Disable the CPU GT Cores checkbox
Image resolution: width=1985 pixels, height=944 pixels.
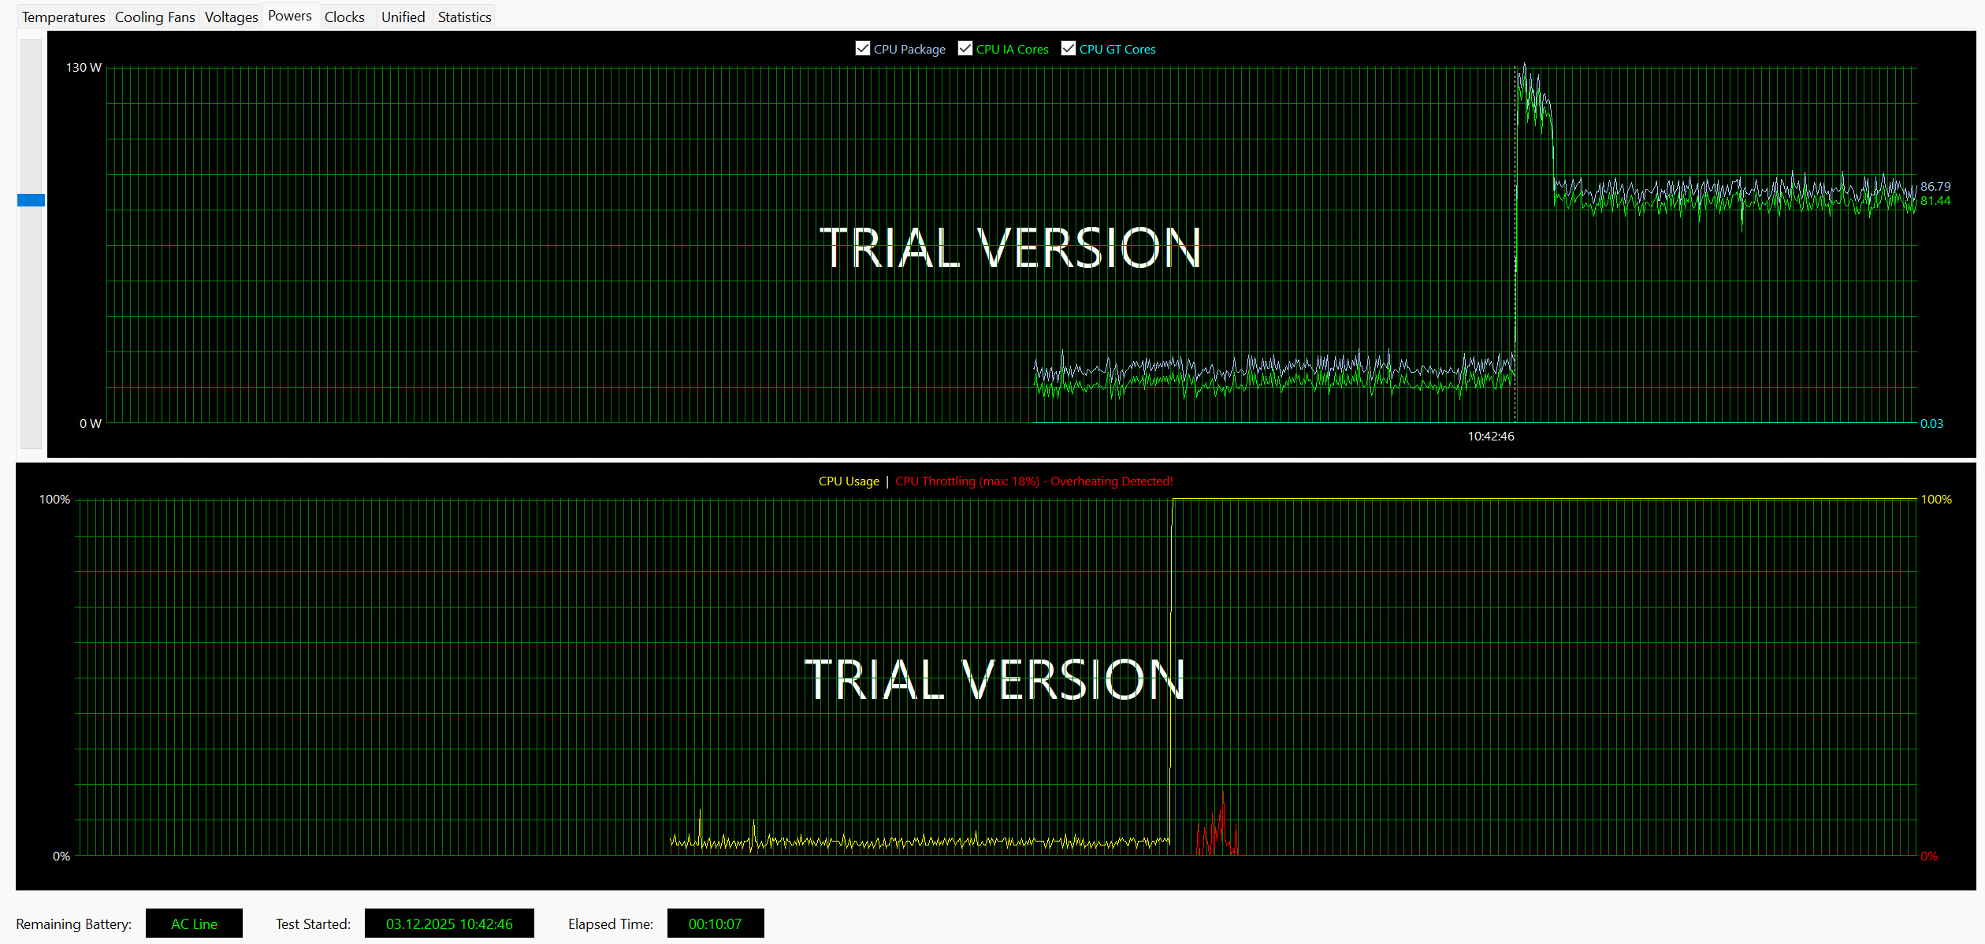[1069, 49]
